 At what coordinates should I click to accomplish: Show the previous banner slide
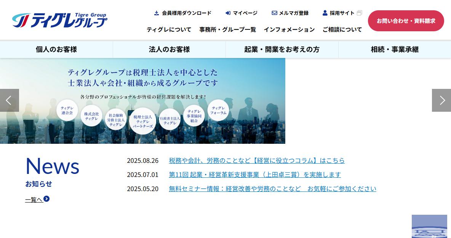pos(10,100)
